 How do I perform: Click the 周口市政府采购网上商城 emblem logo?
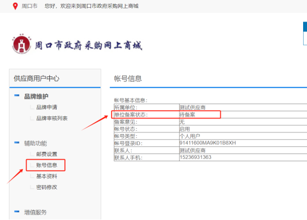tap(21, 44)
